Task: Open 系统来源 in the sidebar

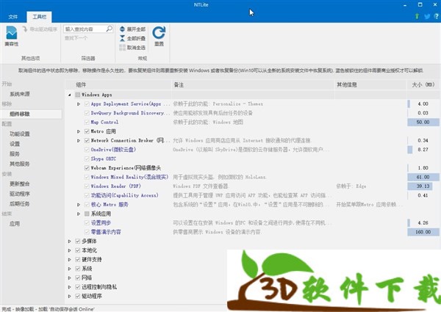Action: coord(20,94)
